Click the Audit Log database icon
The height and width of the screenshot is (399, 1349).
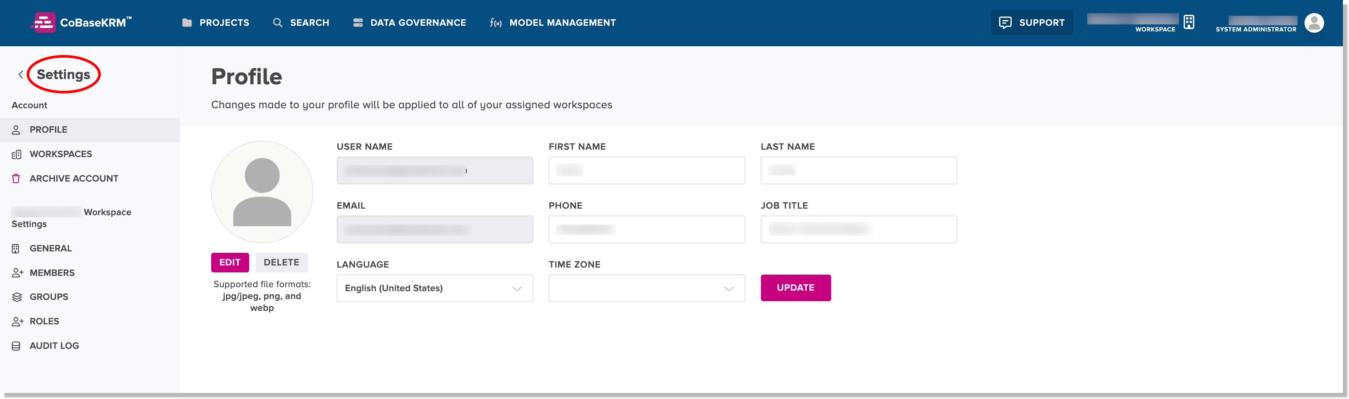pos(17,345)
